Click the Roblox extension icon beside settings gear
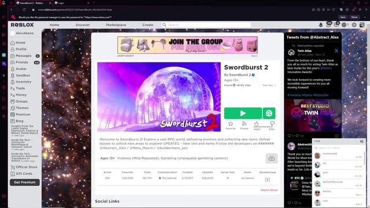 pos(362,25)
